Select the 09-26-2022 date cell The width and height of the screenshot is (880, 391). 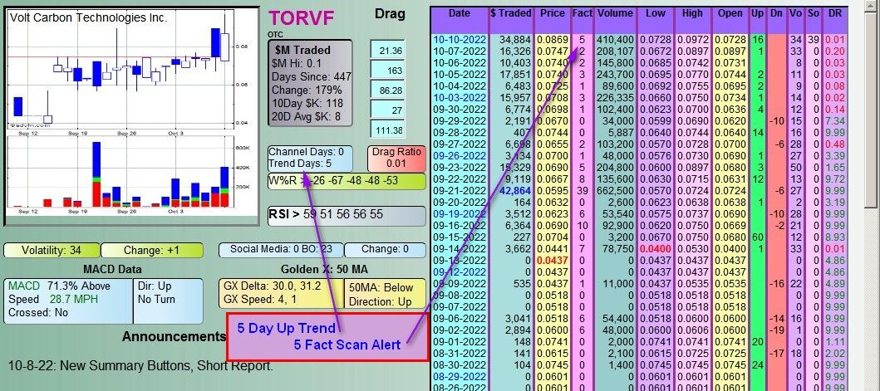[x=460, y=155]
